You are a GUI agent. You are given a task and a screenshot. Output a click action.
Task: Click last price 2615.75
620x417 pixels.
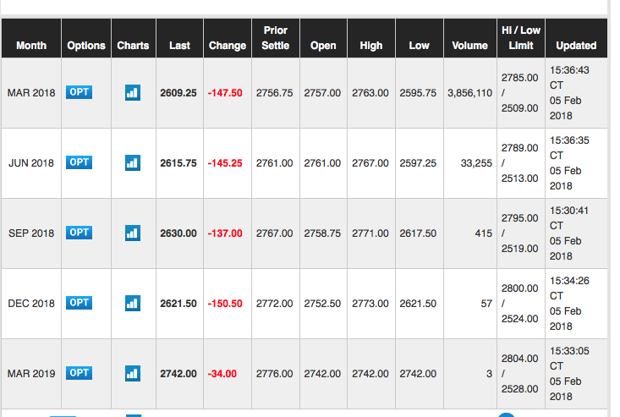[178, 163]
